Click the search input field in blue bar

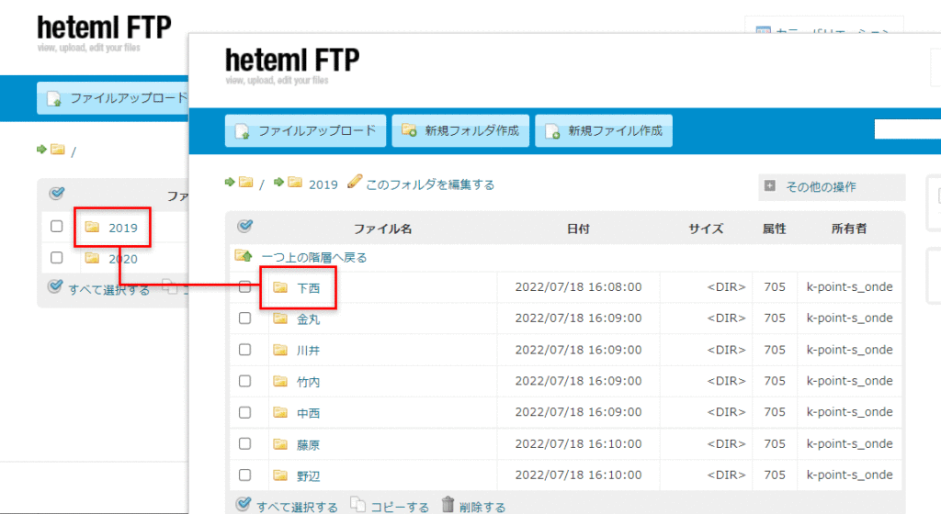click(907, 129)
